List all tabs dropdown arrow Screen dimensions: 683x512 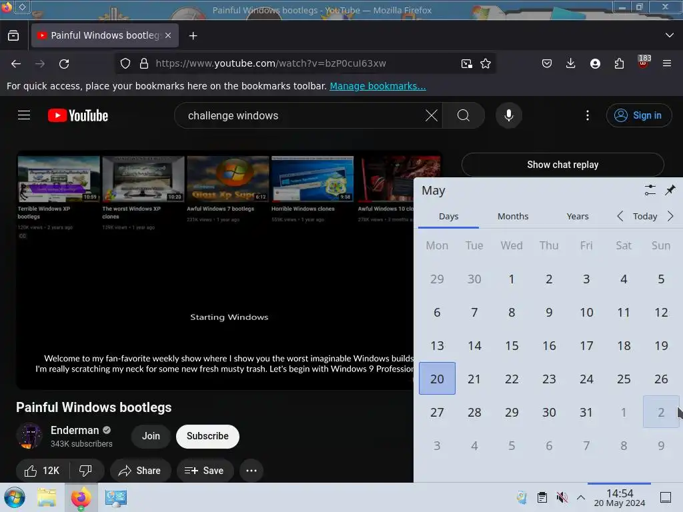tap(670, 35)
